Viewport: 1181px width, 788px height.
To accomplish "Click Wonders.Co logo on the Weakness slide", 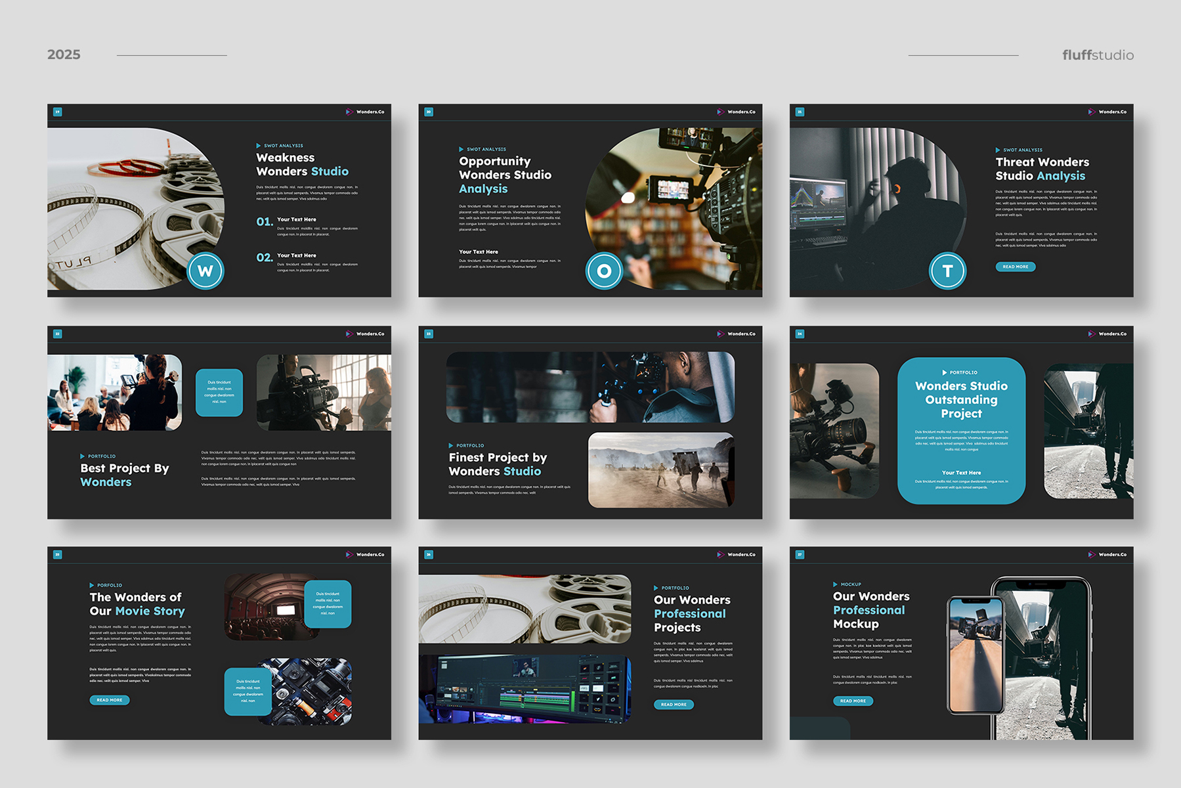I will pos(365,112).
